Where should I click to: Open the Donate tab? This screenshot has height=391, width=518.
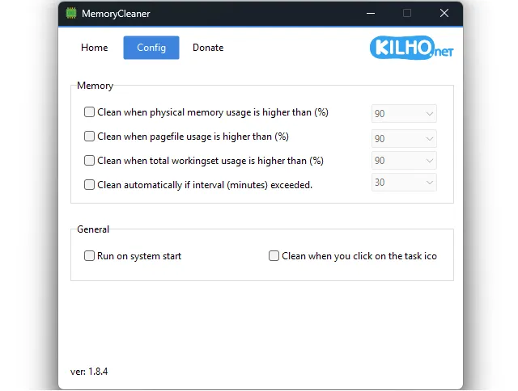[x=208, y=48]
